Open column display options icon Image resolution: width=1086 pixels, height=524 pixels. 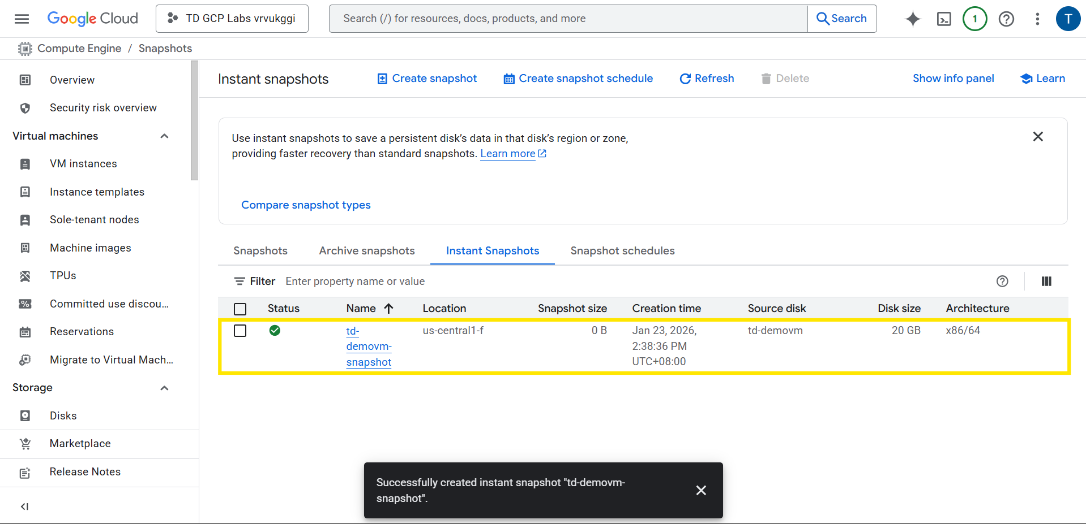point(1046,281)
